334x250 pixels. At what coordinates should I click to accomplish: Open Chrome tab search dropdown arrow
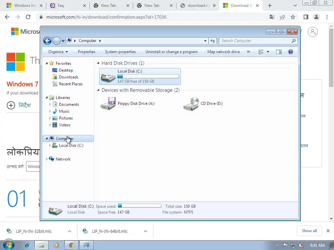pyautogui.click(x=295, y=6)
